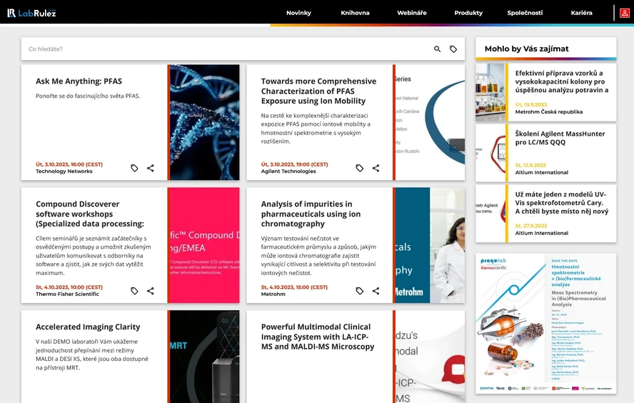Click the LabRulez logo
The width and height of the screenshot is (634, 403).
(x=31, y=13)
